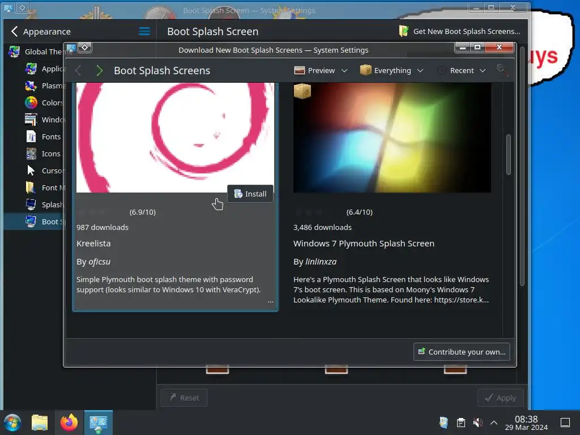Open the Start menu orb
The width and height of the screenshot is (580, 435).
(12, 423)
